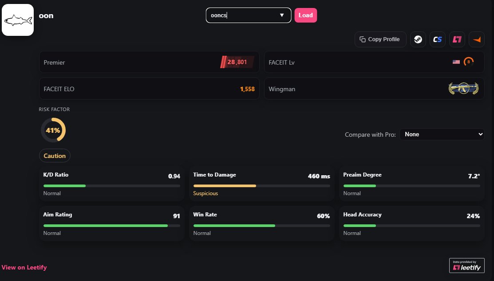Open the player name dropdown arrow
This screenshot has height=281, width=494.
[x=282, y=15]
